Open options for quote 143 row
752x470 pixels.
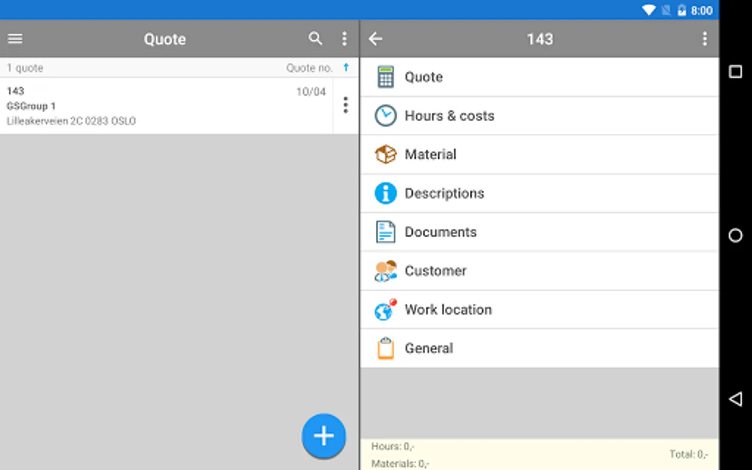click(345, 105)
